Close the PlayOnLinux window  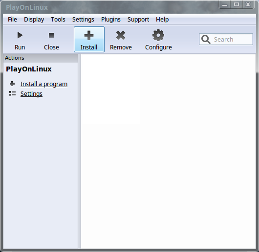point(248,4)
